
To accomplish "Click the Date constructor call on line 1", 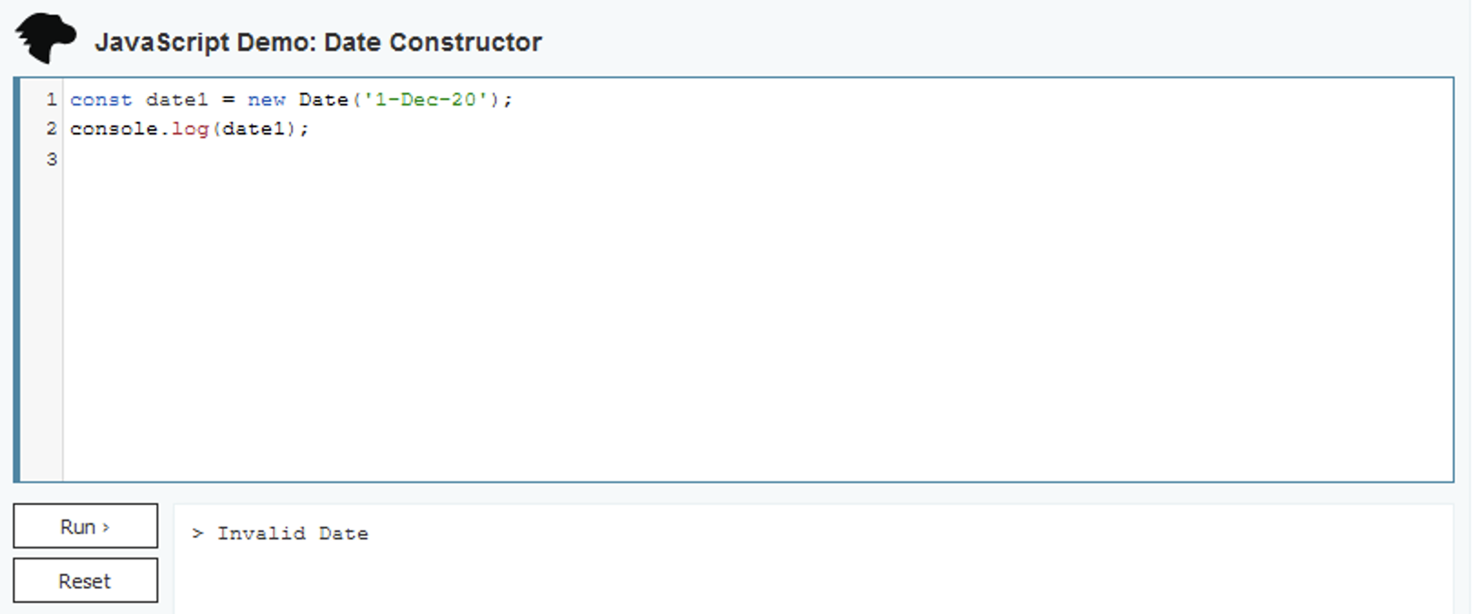I will tap(321, 100).
